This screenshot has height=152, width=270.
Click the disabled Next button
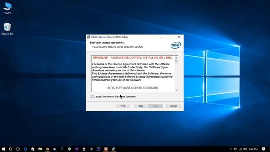[x=155, y=106]
